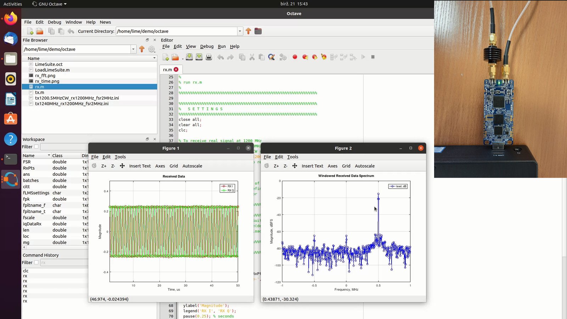Open the Editor Run menu
The width and height of the screenshot is (567, 319).
(x=222, y=46)
